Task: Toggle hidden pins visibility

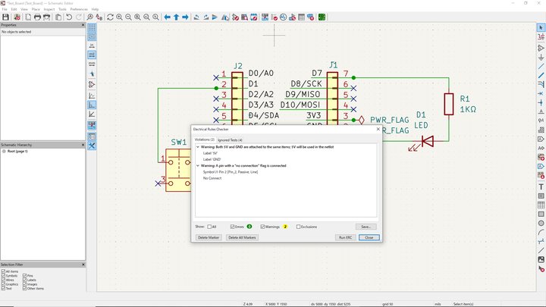Action: (x=92, y=85)
